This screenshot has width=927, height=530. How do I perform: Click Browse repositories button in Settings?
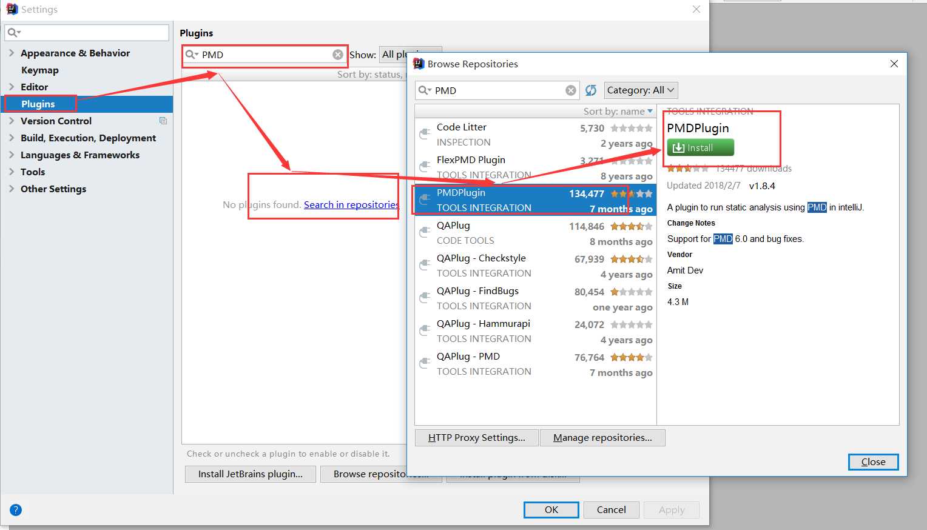coord(381,474)
